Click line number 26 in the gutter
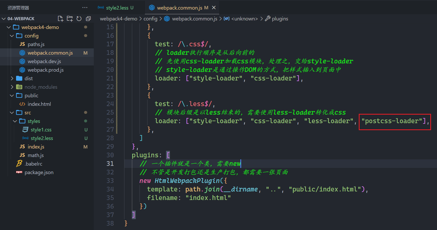Image resolution: width=437 pixels, height=230 pixels. click(x=110, y=121)
